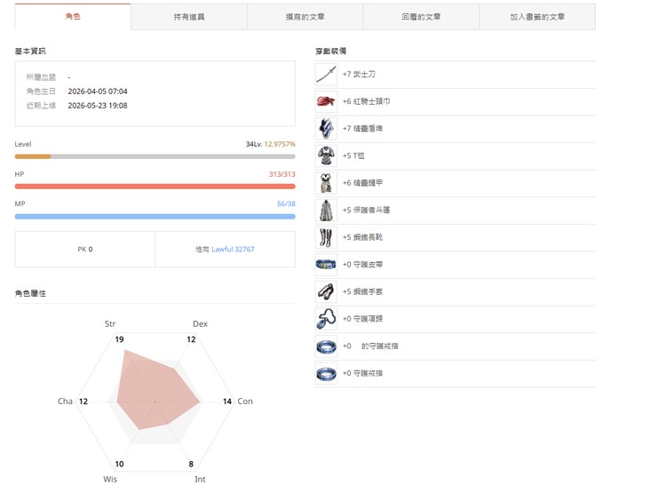The image size is (666, 485).
Task: Click the Con value 14
Action: click(227, 402)
